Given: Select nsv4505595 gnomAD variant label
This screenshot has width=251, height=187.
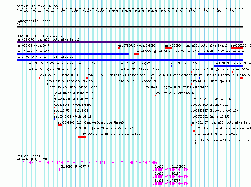Looking at the screenshot, I should coord(223,140).
